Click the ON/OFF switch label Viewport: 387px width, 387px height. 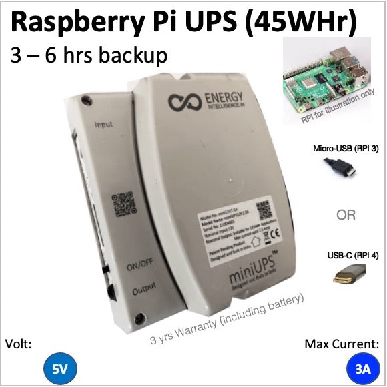coord(140,264)
